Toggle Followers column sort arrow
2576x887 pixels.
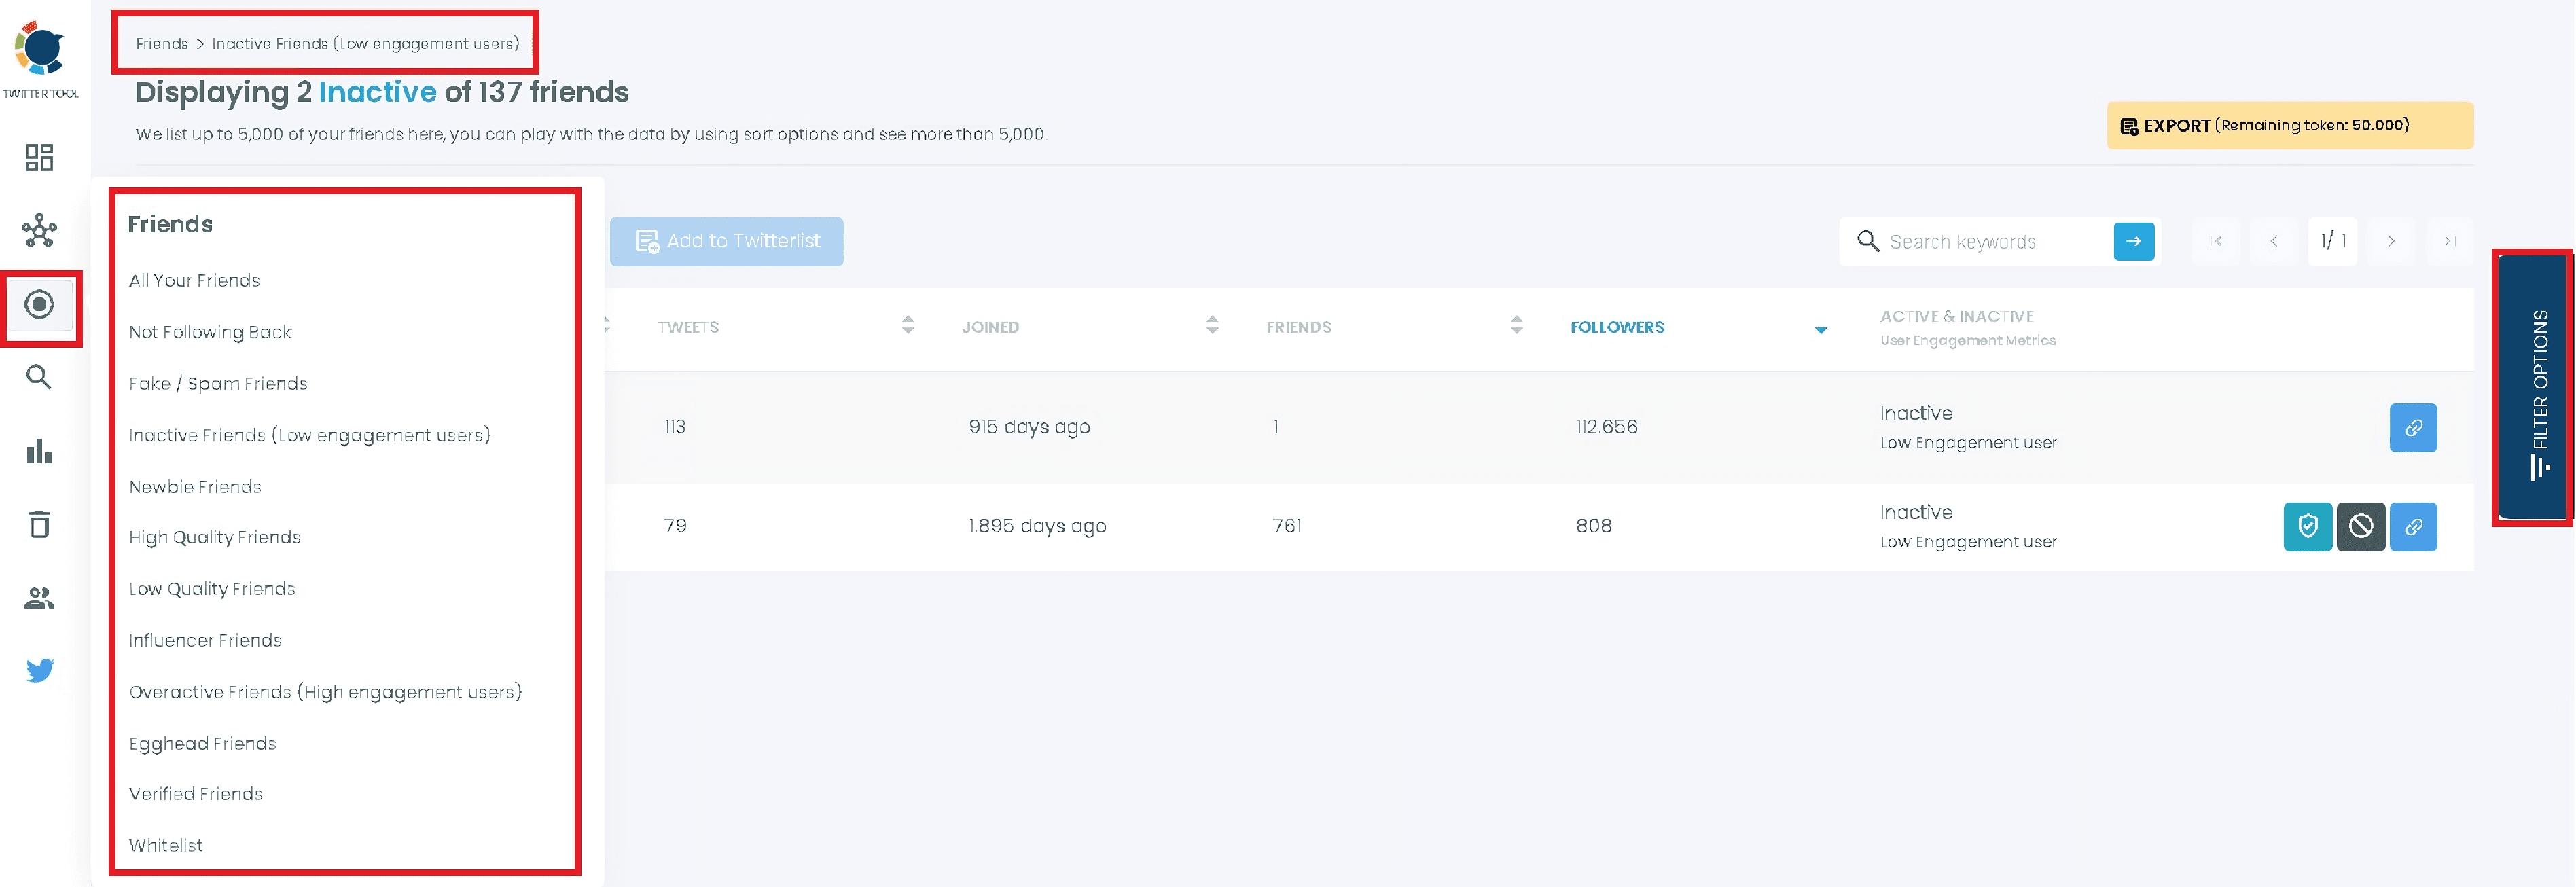tap(1820, 329)
